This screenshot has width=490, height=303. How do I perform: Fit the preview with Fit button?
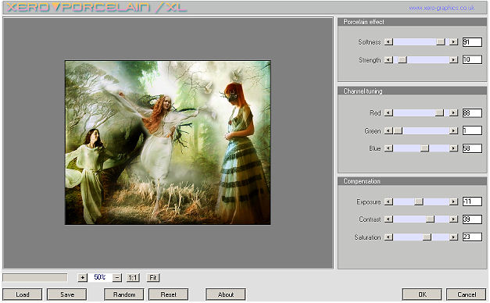(x=153, y=277)
